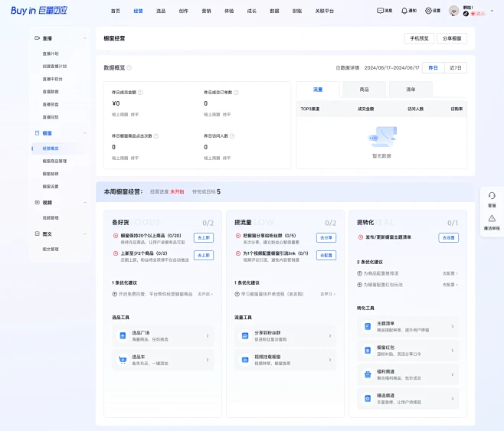The height and width of the screenshot is (431, 504).
Task: Click the 图文 section icon in sidebar
Action: 37,233
